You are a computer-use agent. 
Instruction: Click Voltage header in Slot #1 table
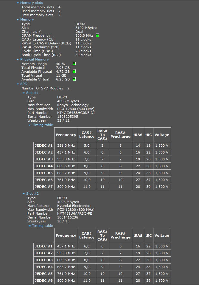coord(162,135)
